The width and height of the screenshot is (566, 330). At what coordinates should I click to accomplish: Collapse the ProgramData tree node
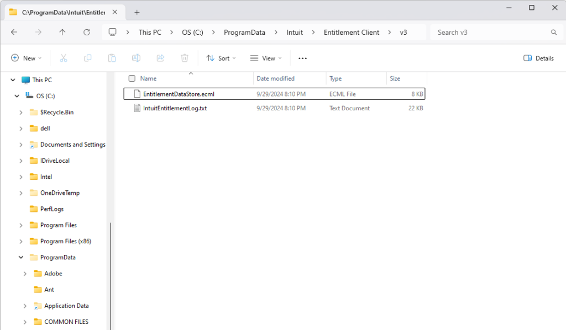pos(21,258)
